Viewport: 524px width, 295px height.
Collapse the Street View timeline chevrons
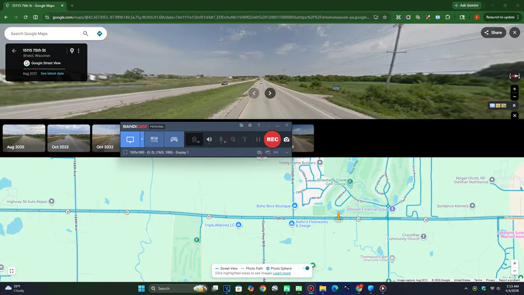pyautogui.click(x=514, y=106)
